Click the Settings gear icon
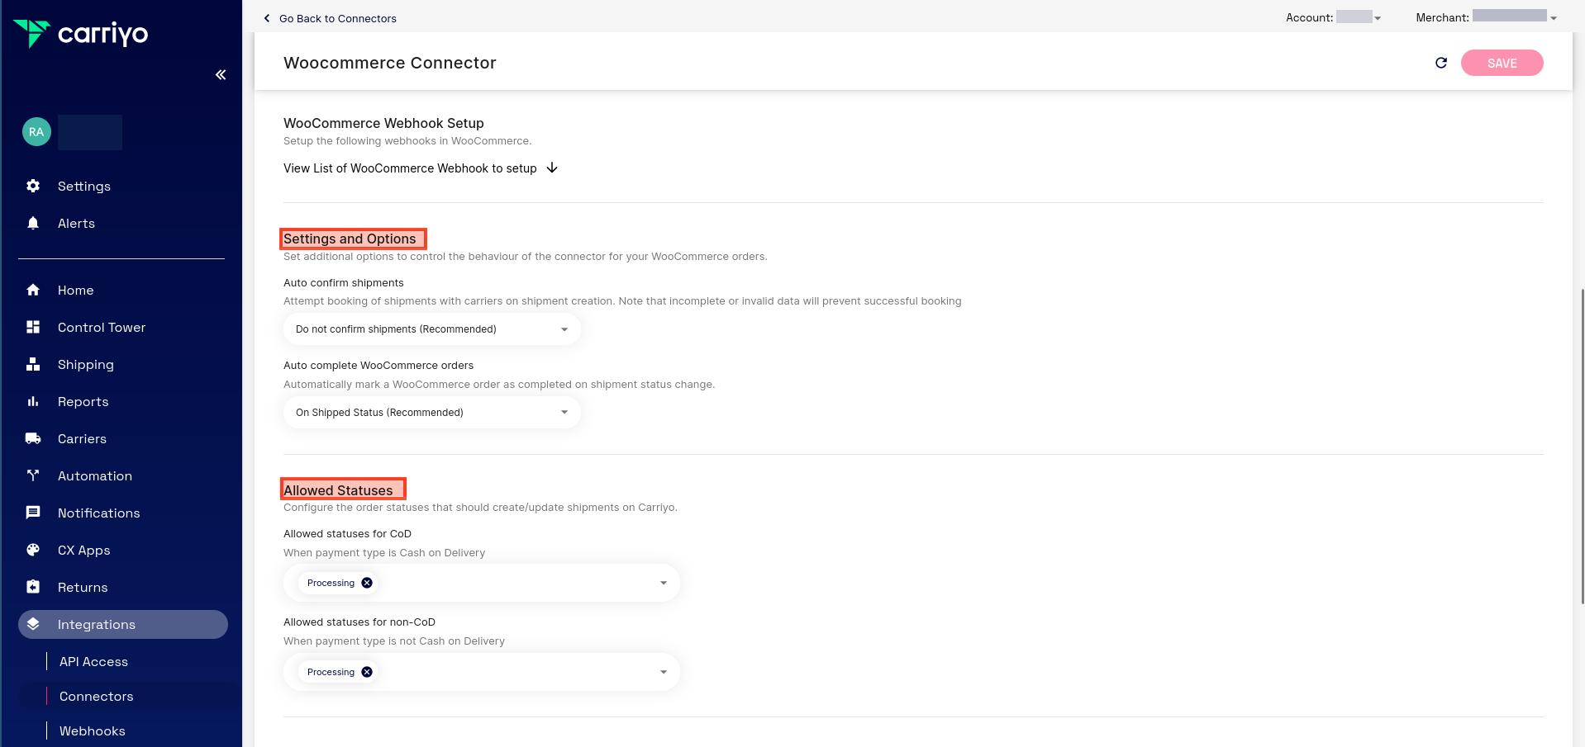 click(33, 186)
